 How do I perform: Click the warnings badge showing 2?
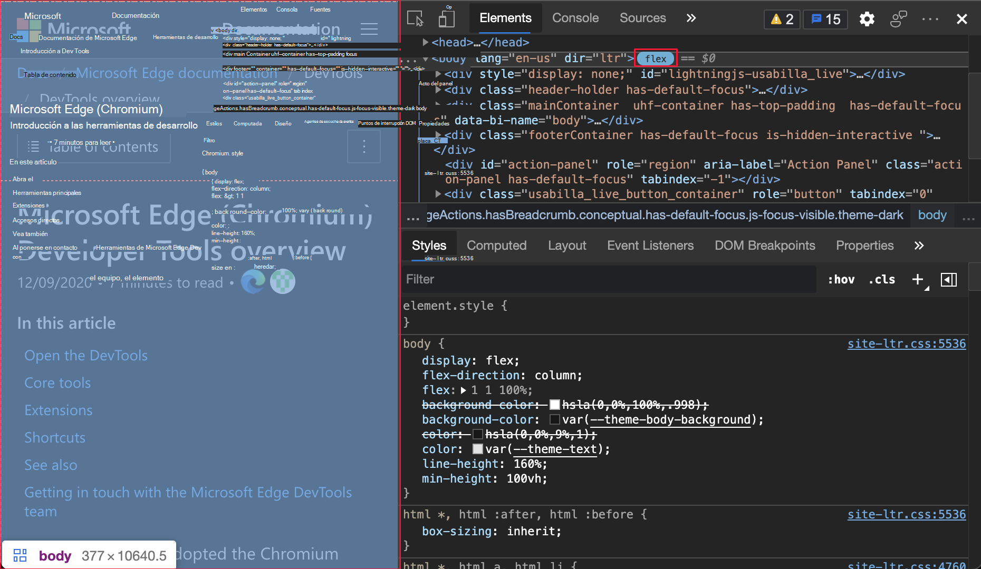pyautogui.click(x=782, y=19)
